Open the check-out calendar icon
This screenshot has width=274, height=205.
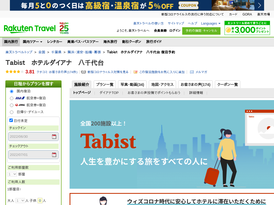[x=54, y=155]
